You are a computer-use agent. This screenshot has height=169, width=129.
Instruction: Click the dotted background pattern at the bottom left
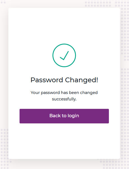point(4,149)
